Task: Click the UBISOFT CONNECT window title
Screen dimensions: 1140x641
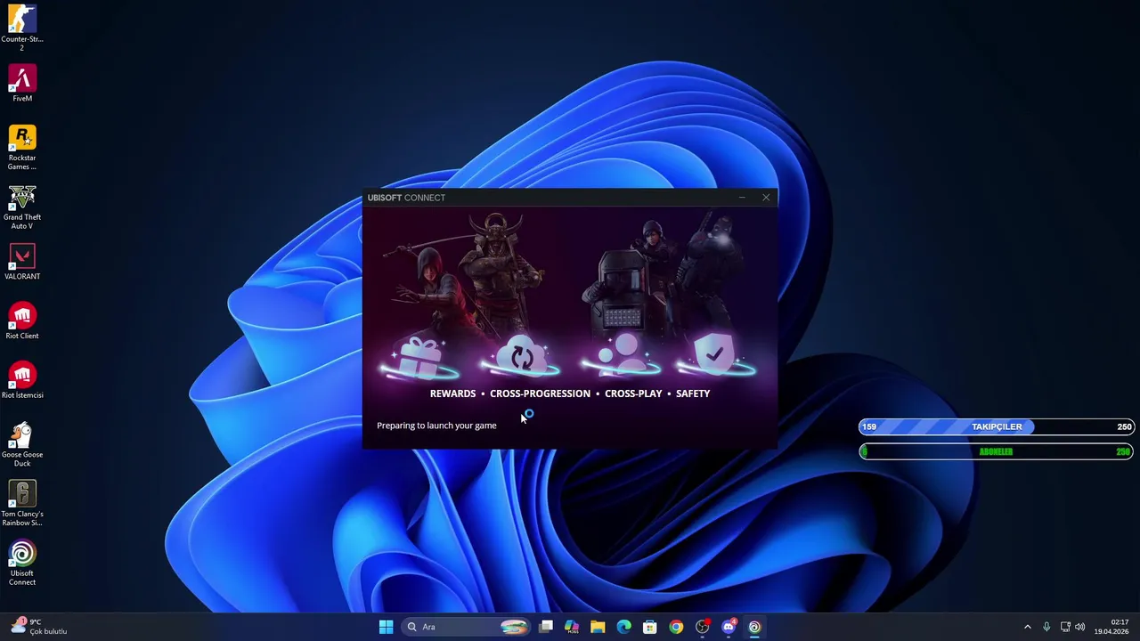Action: pos(406,198)
